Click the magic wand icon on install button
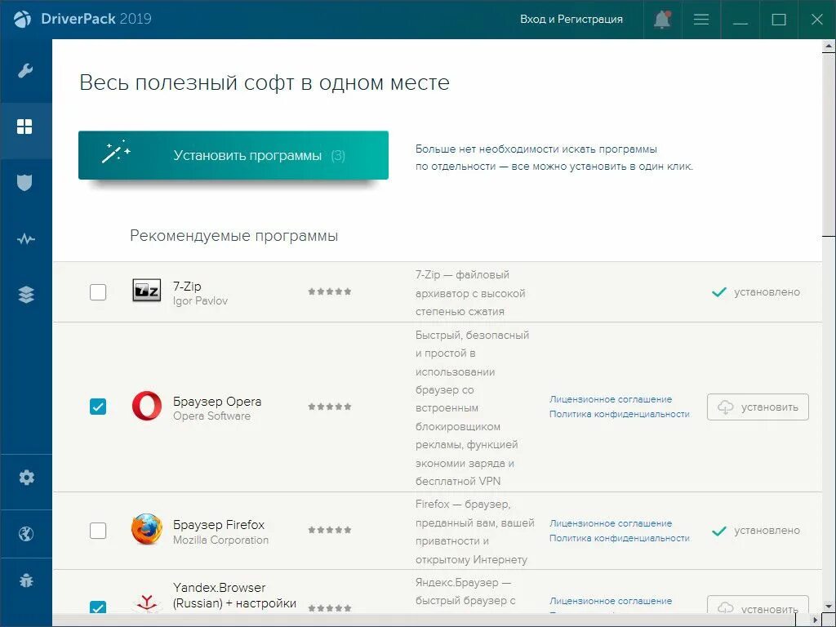The width and height of the screenshot is (836, 627). pos(116,152)
